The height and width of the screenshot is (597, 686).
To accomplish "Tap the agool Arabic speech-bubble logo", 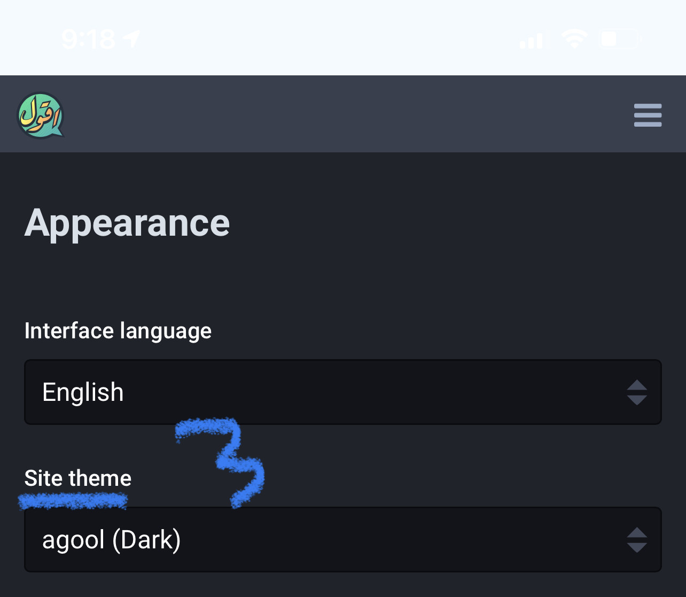I will click(x=40, y=115).
